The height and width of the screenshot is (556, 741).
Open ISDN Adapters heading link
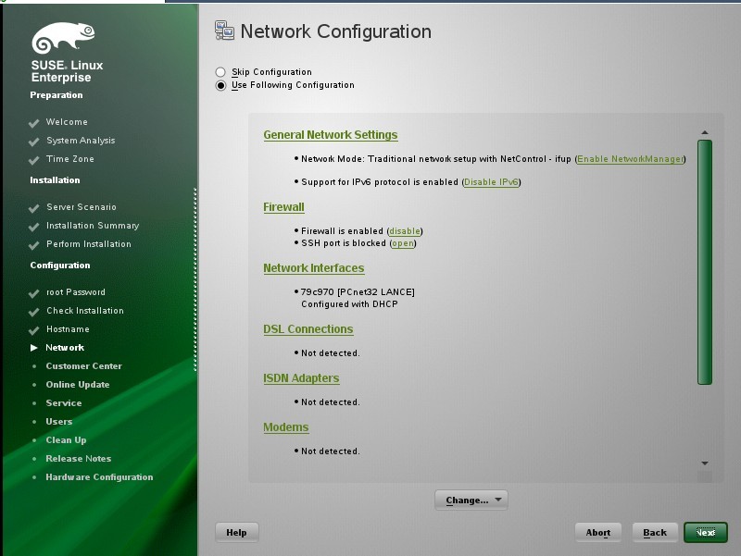[x=301, y=378]
